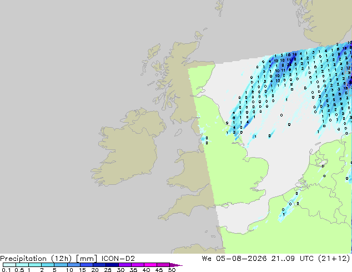Select legend swatch between 30 and 35
The height and width of the screenshot is (272, 352).
[124, 265]
